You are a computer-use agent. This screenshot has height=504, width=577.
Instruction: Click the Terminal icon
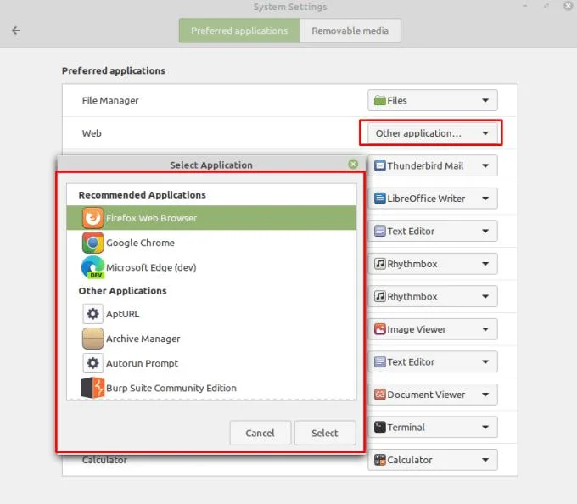tap(380, 427)
